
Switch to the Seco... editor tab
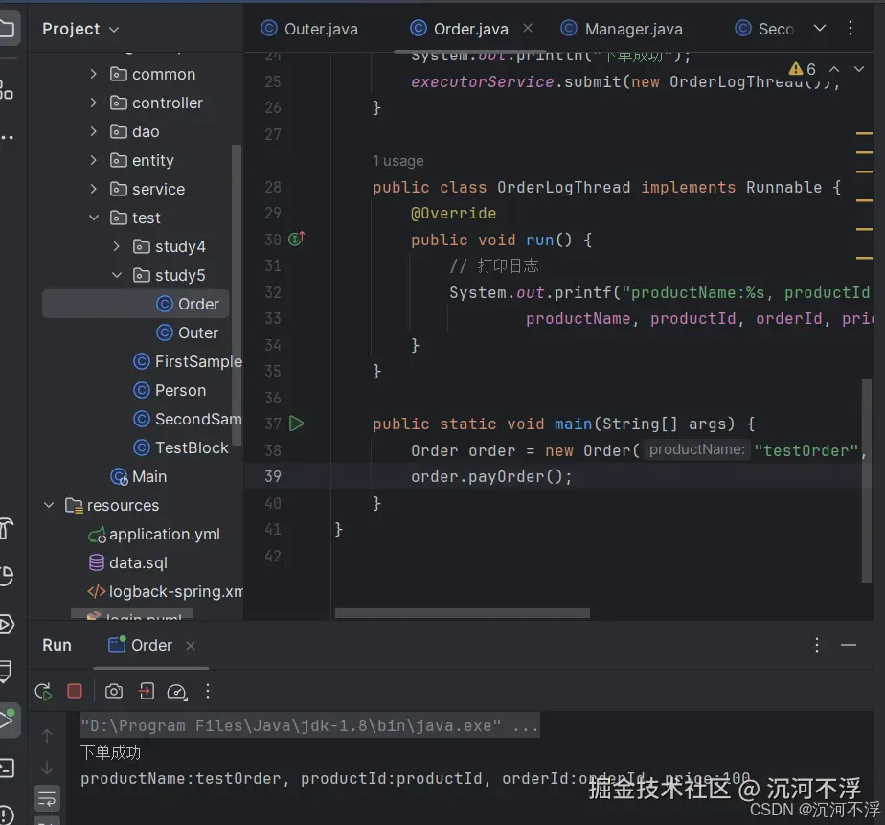pos(764,29)
